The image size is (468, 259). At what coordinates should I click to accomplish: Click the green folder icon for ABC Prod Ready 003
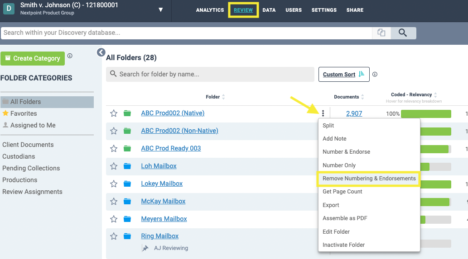tap(127, 148)
